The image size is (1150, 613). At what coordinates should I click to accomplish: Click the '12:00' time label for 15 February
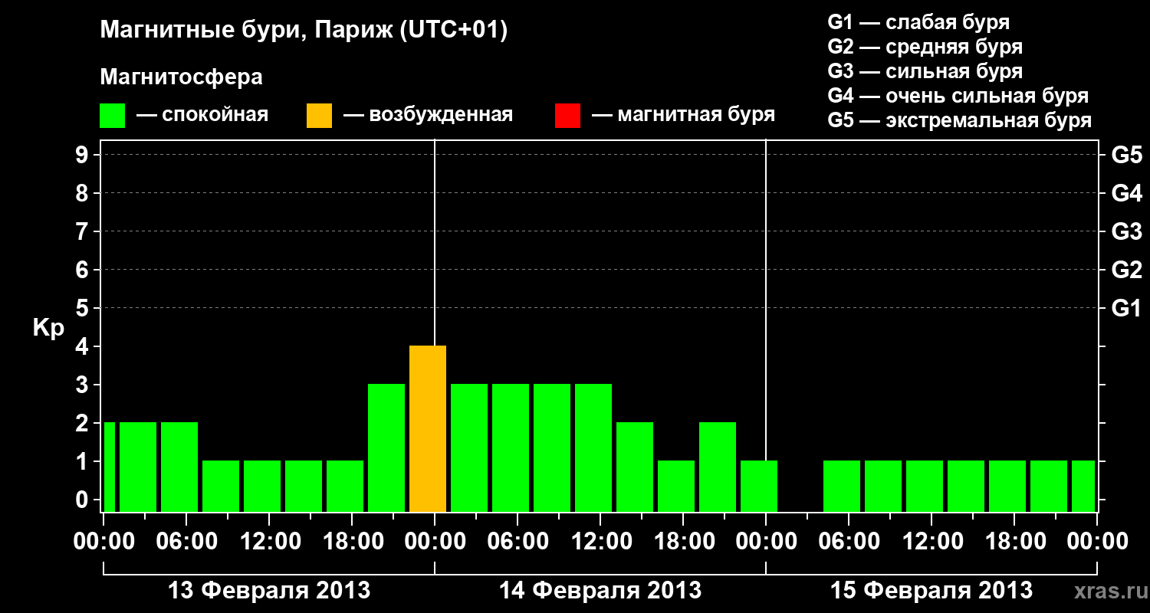(x=932, y=542)
